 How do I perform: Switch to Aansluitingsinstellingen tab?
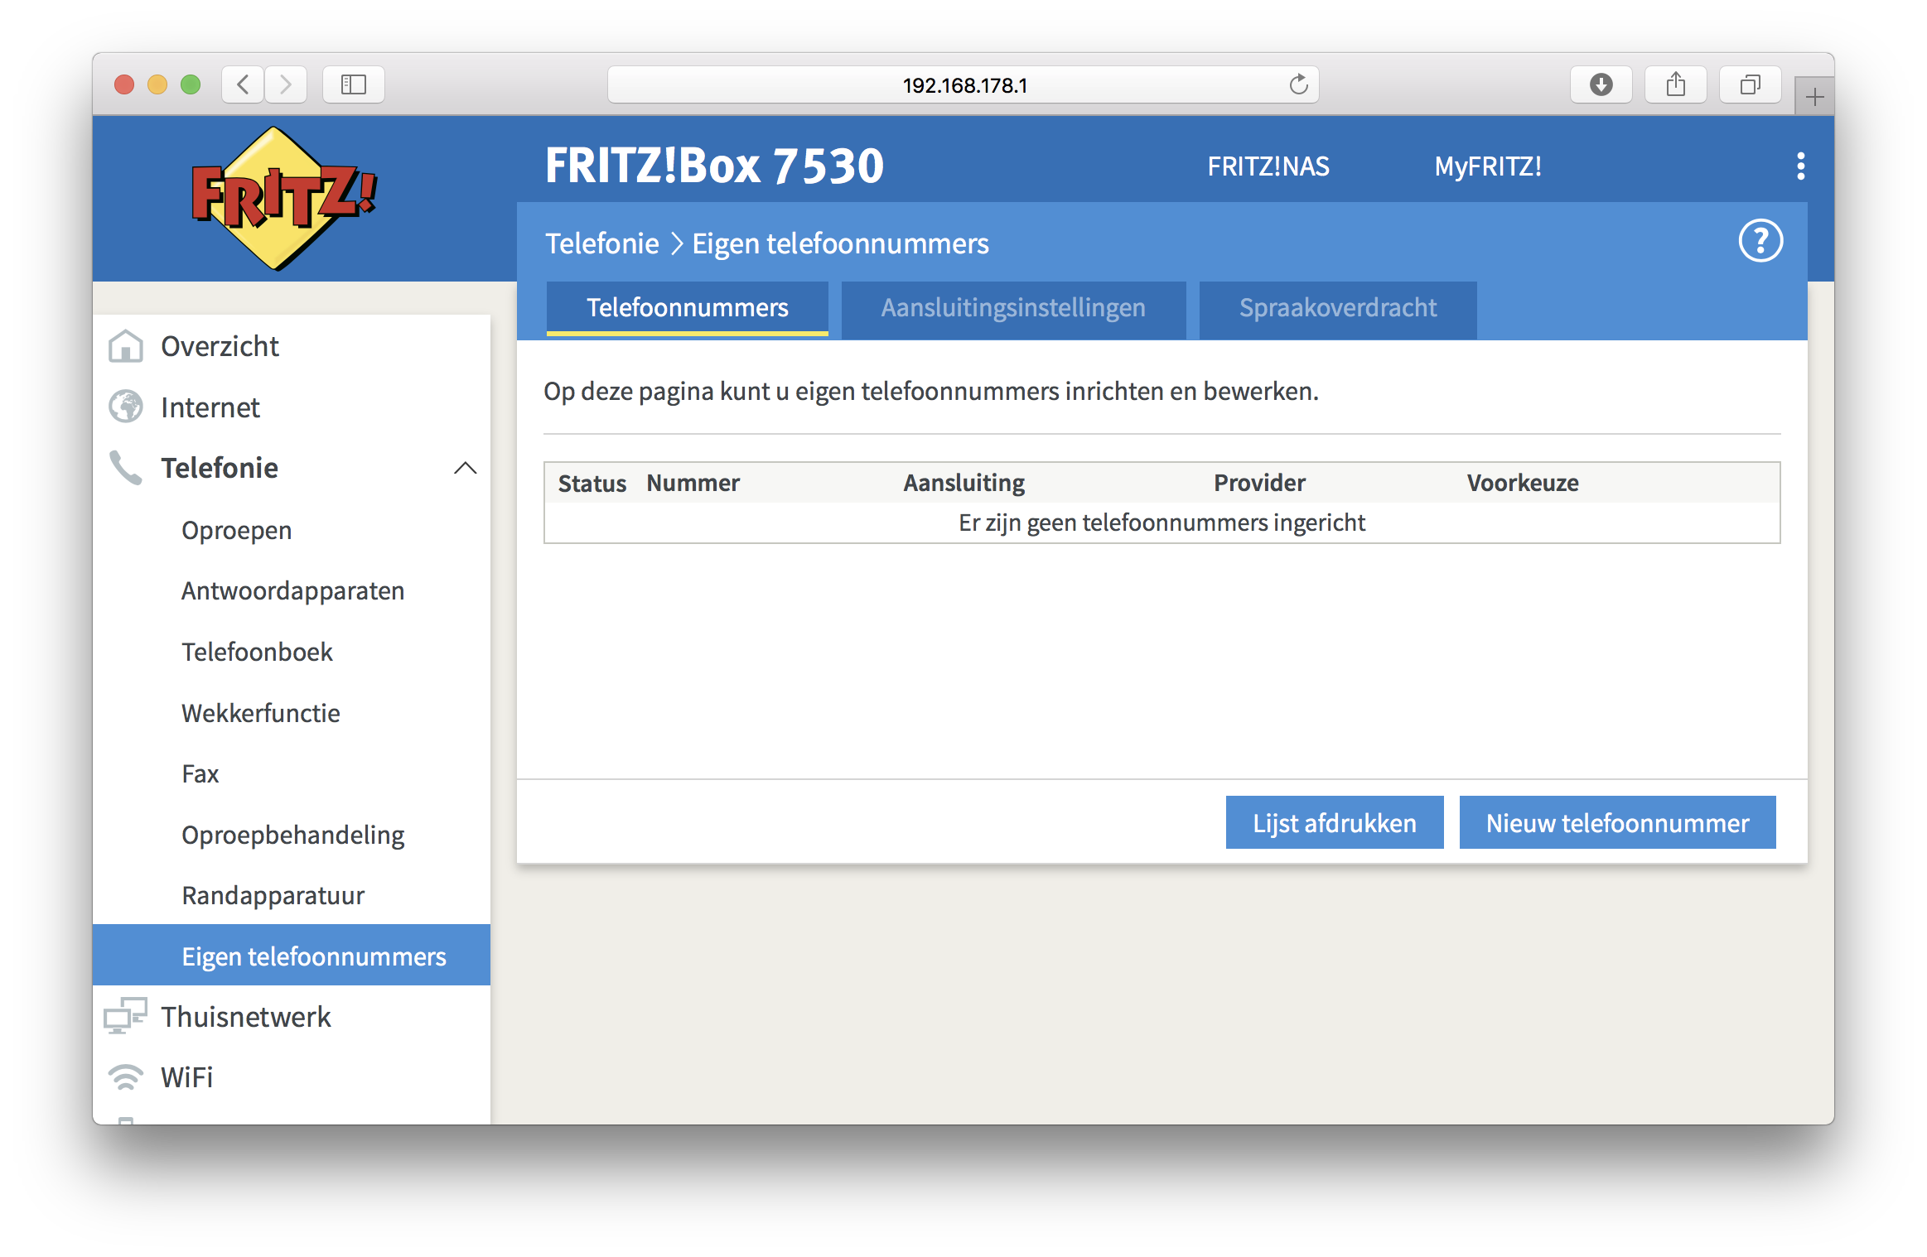1012,307
